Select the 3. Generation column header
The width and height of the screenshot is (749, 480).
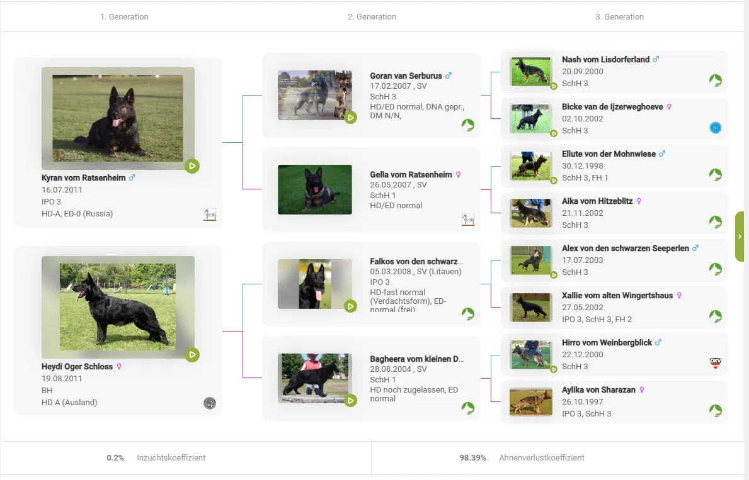coord(619,17)
